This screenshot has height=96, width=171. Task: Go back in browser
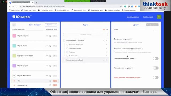click(10, 6)
